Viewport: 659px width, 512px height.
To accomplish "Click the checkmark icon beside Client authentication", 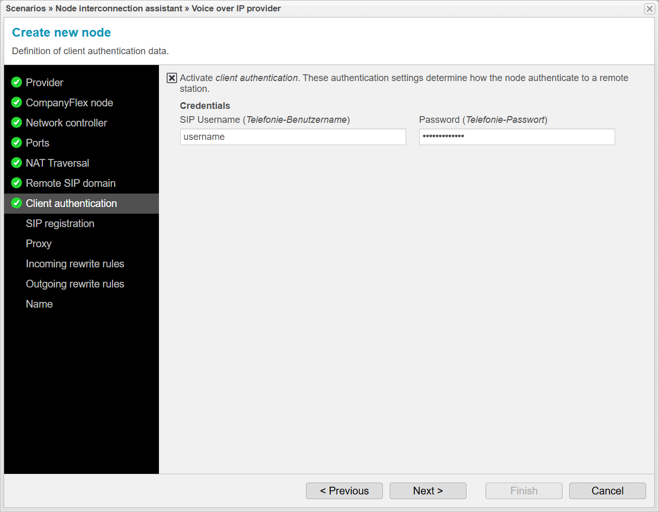I will [17, 203].
